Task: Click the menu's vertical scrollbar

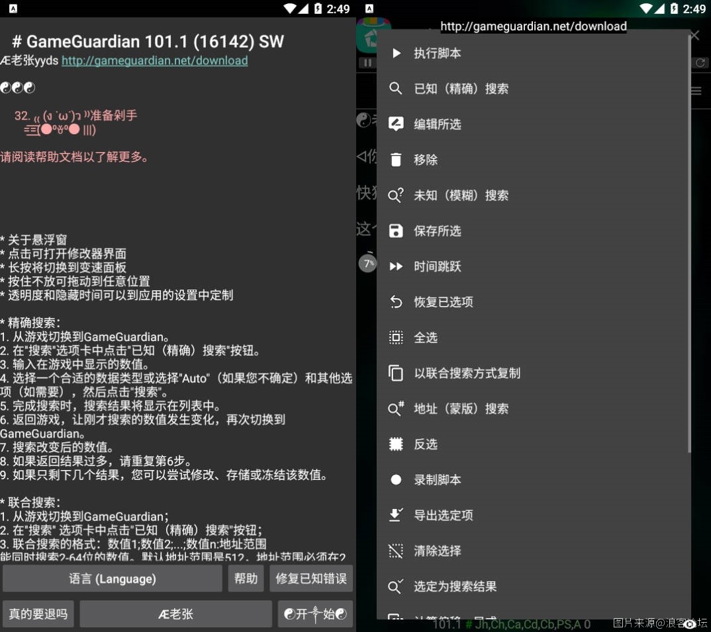Action: (689, 245)
